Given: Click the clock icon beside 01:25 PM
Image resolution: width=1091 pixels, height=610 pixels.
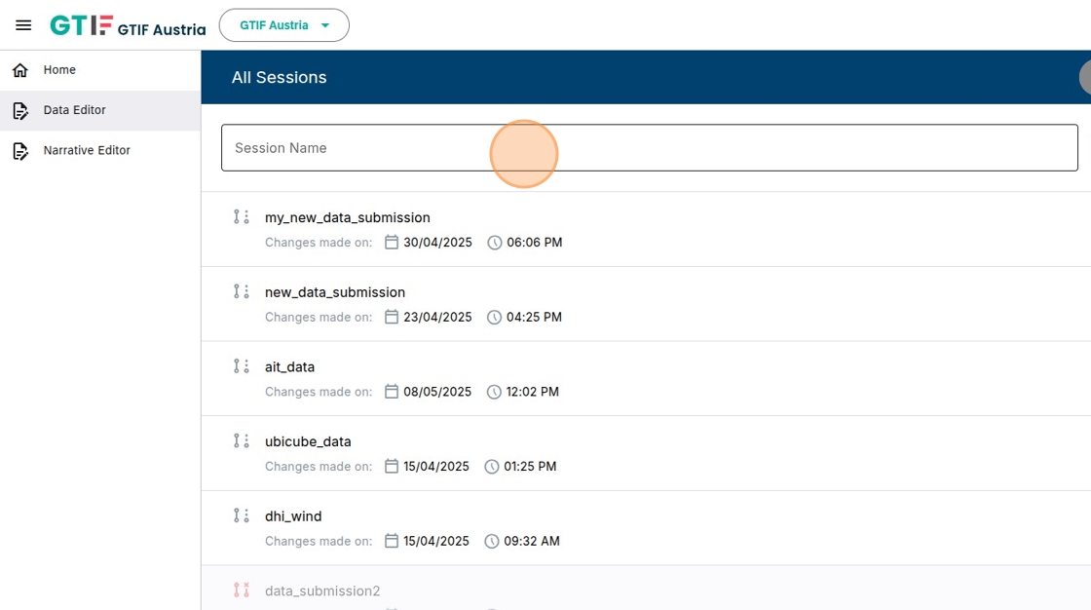Looking at the screenshot, I should click(x=492, y=467).
